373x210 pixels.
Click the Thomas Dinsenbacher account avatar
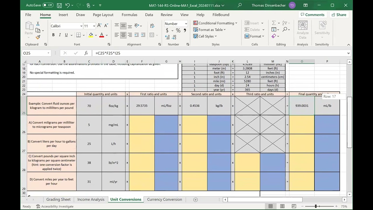[x=292, y=5]
